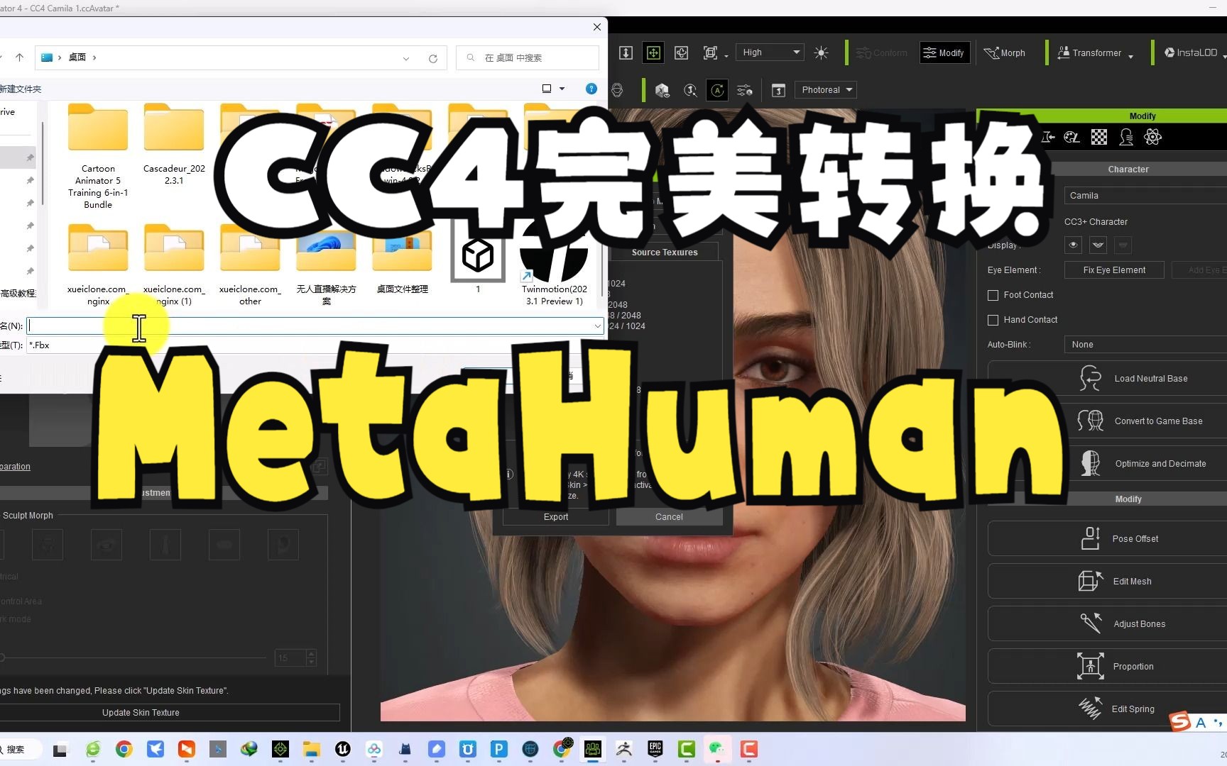Click the up-directory arrow in file dialog
Viewport: 1227px width, 766px height.
point(19,57)
